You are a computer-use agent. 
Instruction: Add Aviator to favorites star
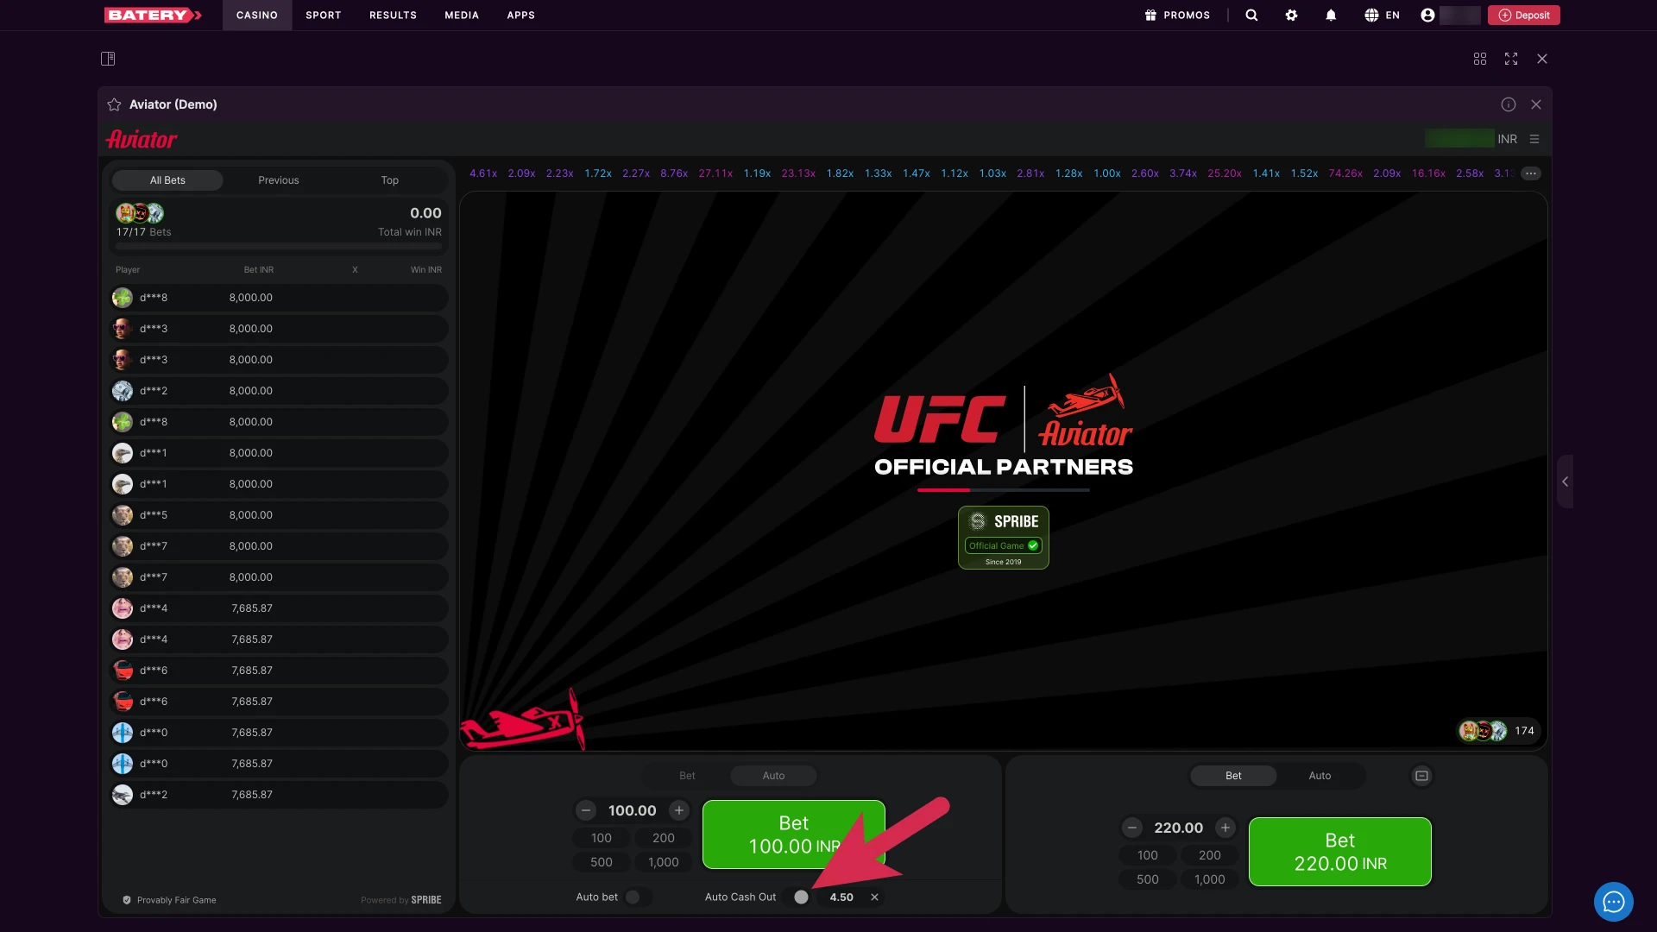114,104
